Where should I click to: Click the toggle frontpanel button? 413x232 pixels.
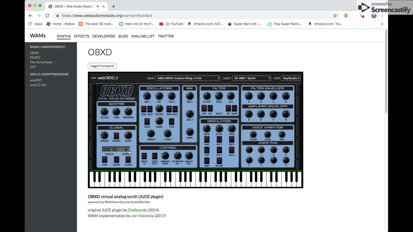tap(102, 66)
